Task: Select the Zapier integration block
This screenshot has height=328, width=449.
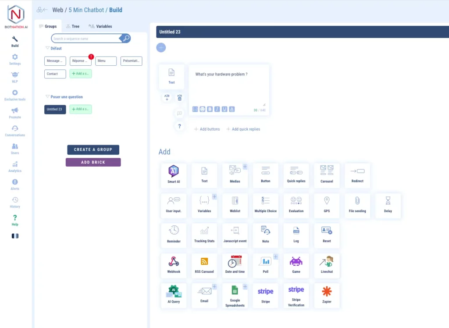Action: (x=327, y=295)
